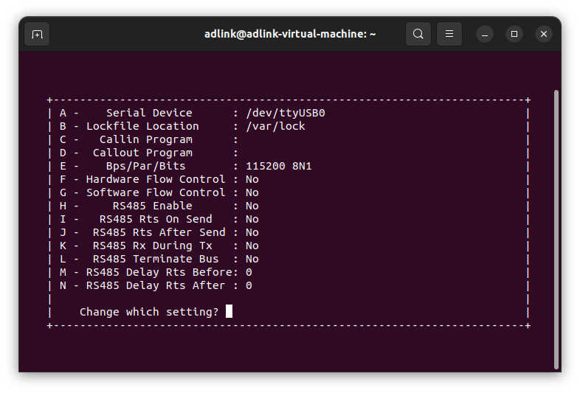The image size is (580, 393).
Task: Maximize the terminal window
Action: (514, 35)
